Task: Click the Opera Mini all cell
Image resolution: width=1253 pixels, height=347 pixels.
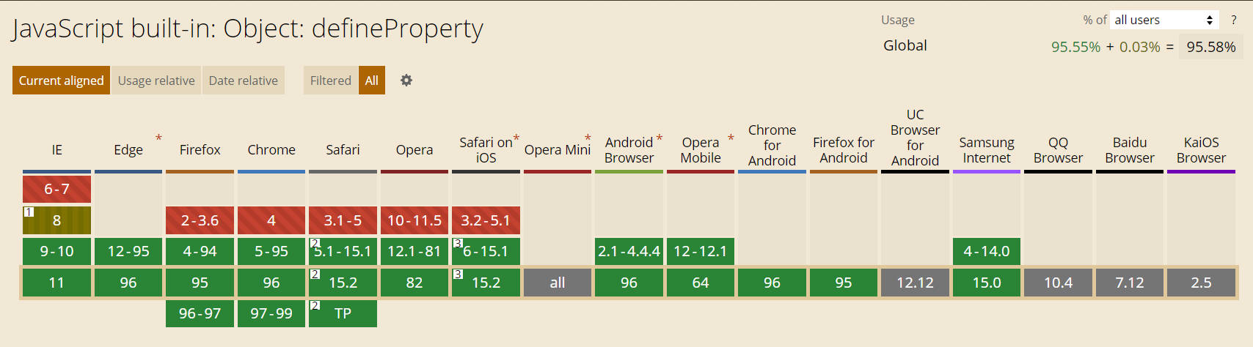Action: (x=558, y=283)
